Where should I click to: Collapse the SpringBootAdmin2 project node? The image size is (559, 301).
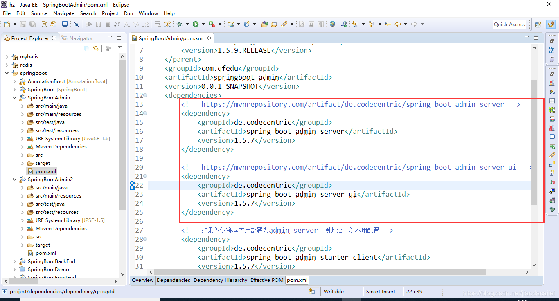[14, 180]
